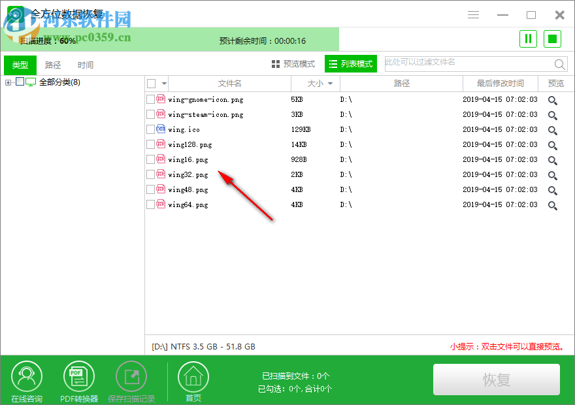Check the box for wing128.png
575x405 pixels.
point(150,144)
